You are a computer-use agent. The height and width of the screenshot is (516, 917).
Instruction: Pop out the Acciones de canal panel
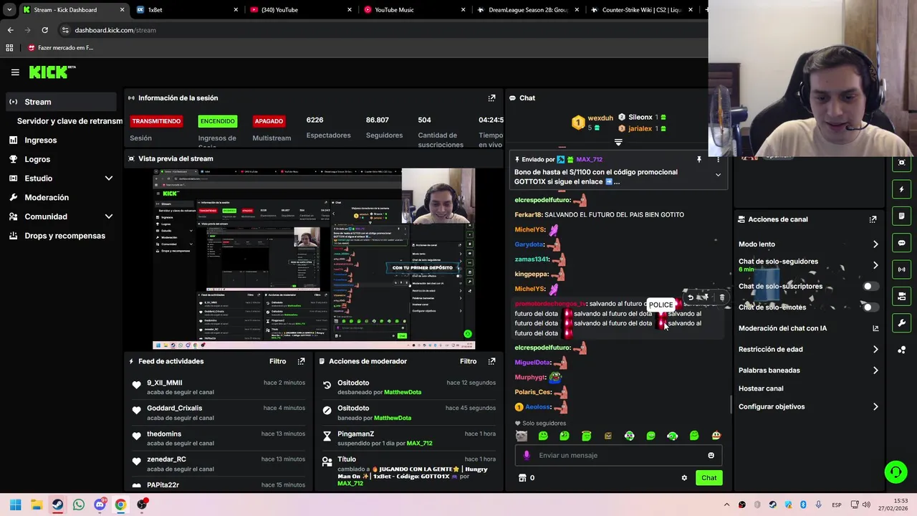point(873,219)
